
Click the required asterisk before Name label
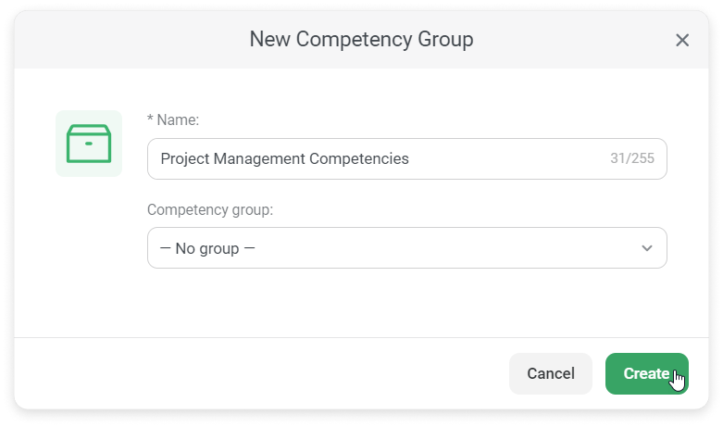click(x=150, y=119)
